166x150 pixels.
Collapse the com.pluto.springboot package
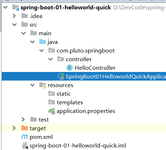coord(41,51)
